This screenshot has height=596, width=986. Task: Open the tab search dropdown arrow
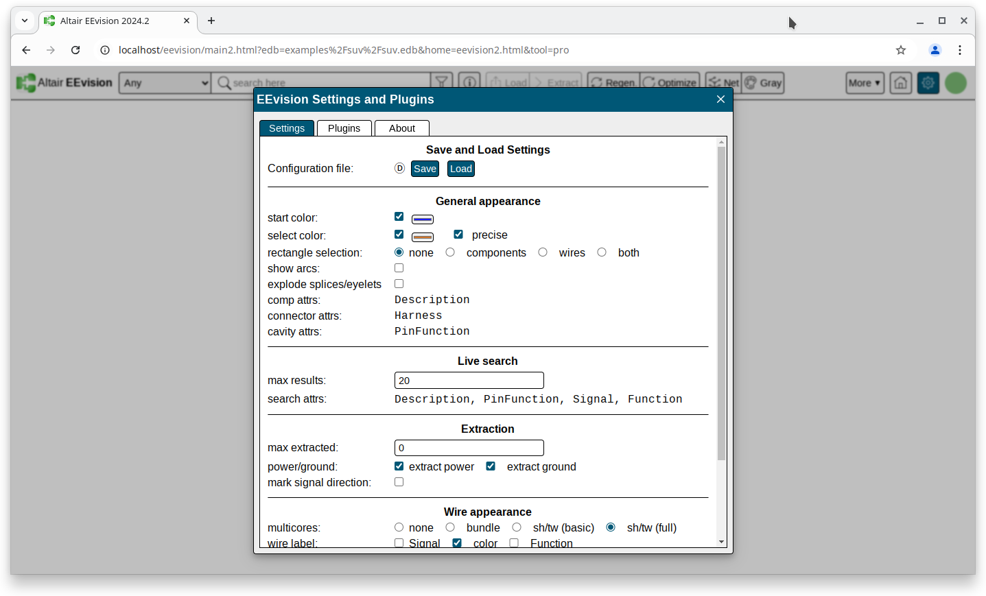[x=25, y=21]
